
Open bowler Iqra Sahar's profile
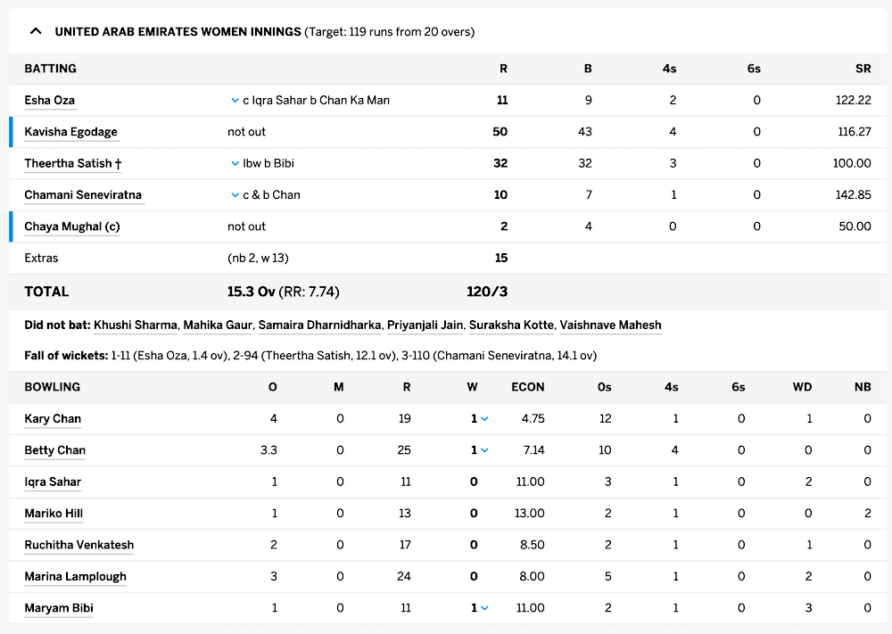point(53,482)
